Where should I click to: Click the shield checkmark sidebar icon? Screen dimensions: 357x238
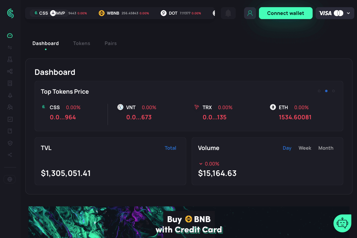click(10, 143)
